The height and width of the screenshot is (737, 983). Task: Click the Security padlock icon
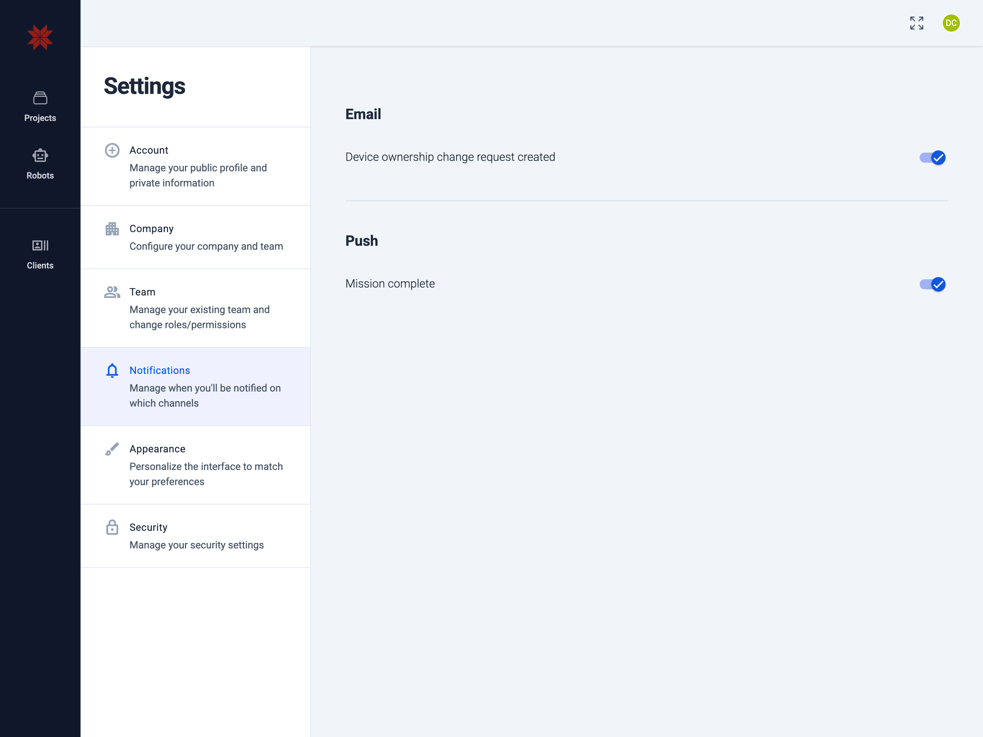[112, 527]
